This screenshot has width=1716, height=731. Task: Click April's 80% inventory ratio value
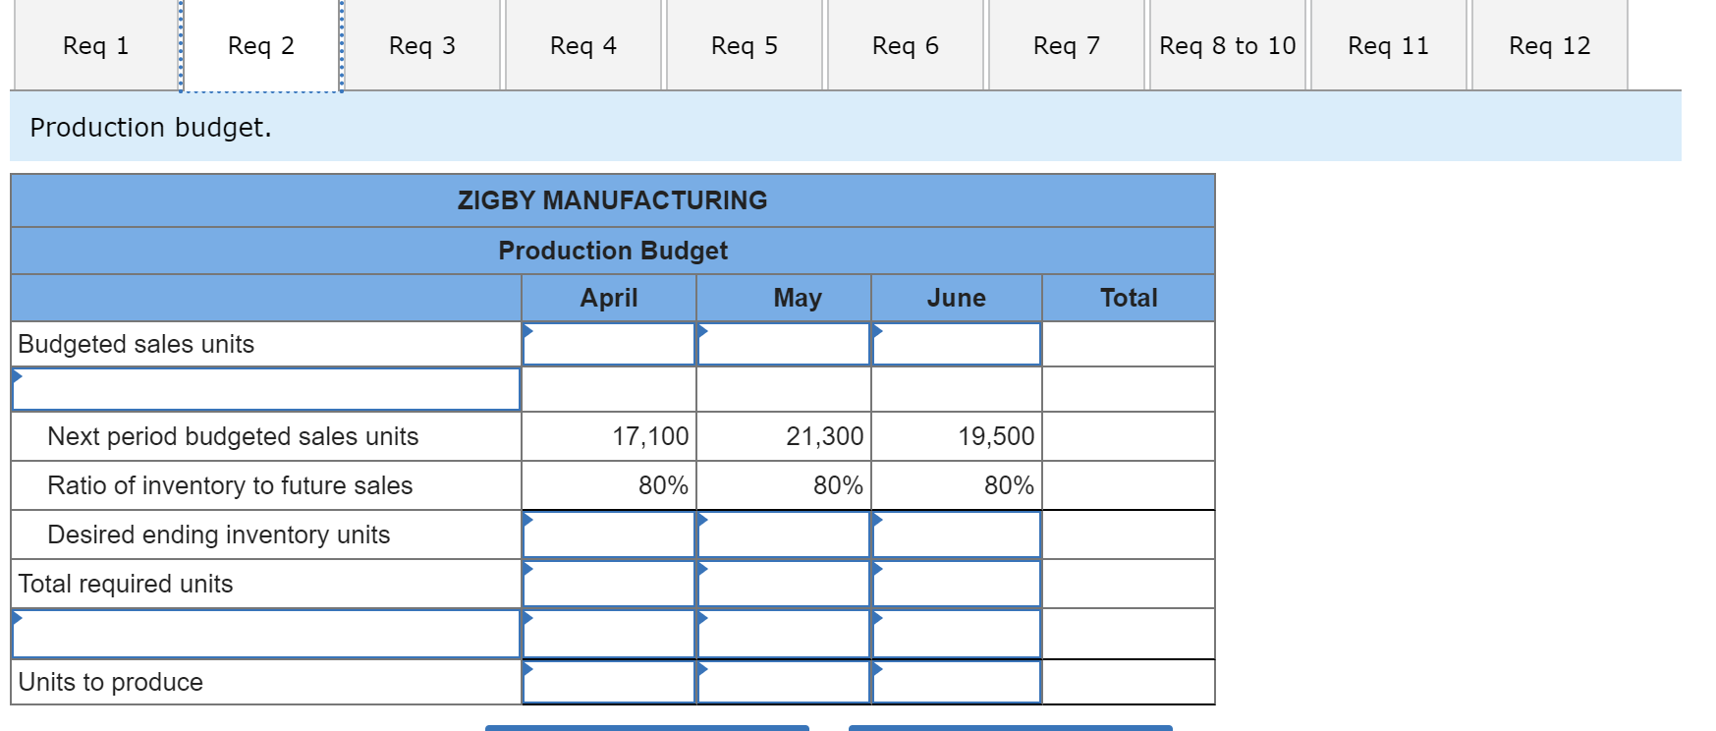[663, 485]
